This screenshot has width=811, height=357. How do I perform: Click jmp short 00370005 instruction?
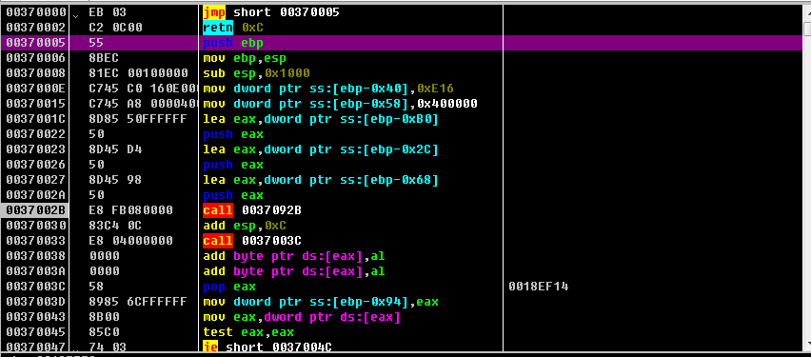point(271,11)
